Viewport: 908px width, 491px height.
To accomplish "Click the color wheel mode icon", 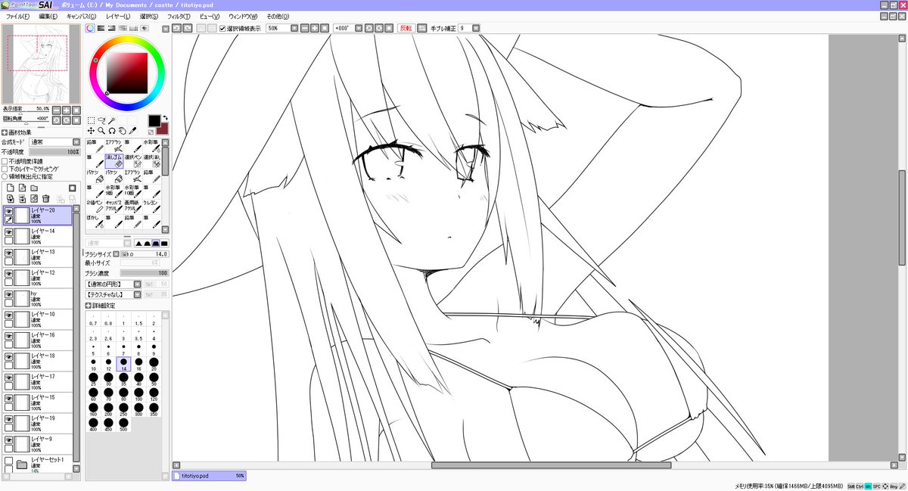I will coord(90,29).
